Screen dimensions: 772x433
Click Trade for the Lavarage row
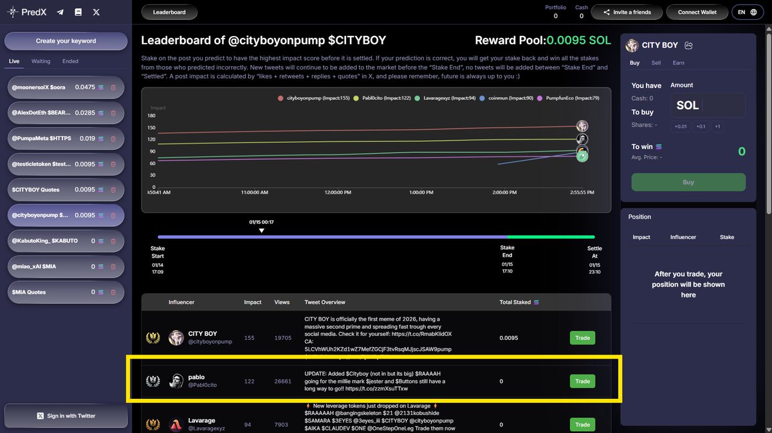pos(582,425)
